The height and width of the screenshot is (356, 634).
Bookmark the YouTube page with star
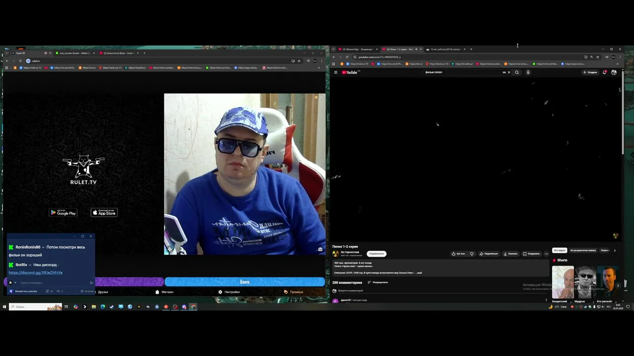(x=597, y=57)
